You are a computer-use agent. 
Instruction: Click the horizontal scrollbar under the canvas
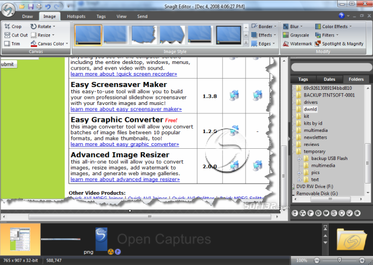(x=150, y=217)
